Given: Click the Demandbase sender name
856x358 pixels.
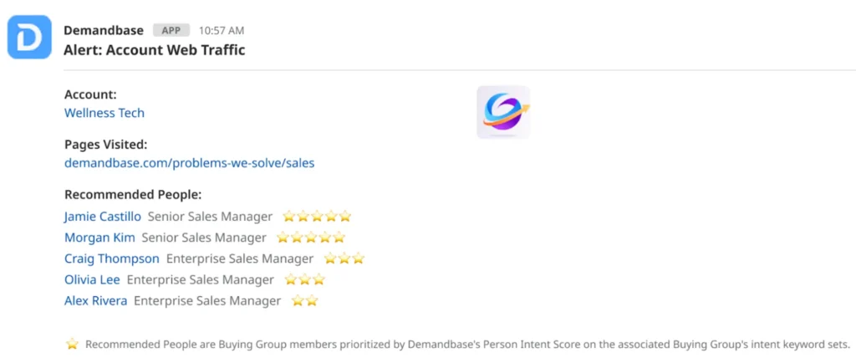Looking at the screenshot, I should pyautogui.click(x=104, y=30).
